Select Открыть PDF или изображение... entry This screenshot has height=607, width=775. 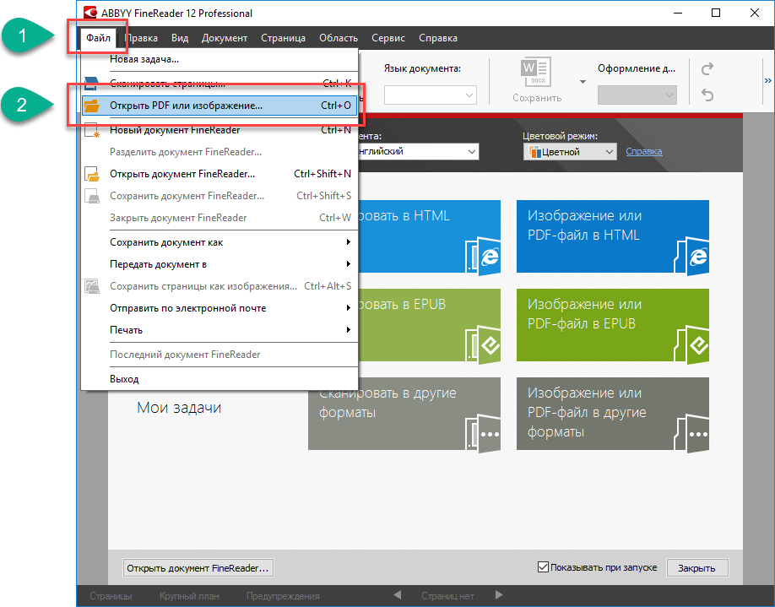pyautogui.click(x=219, y=106)
